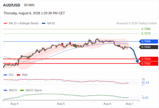This screenshot has height=108, width=159.
Task: Click the Aug 5 date axis marker
Action: tap(61, 104)
